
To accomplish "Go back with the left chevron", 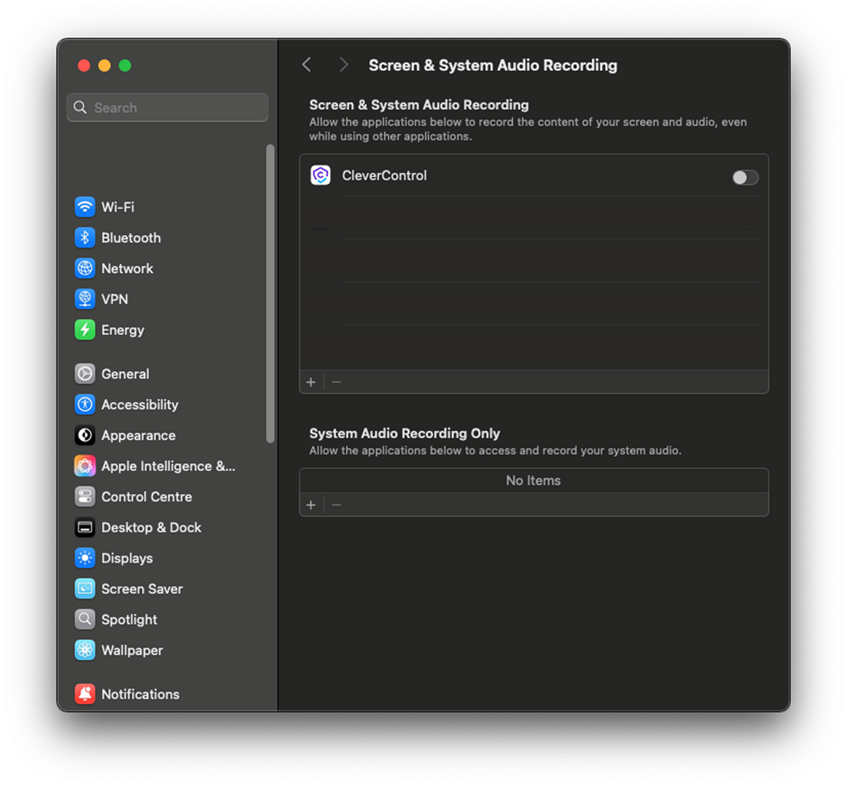I will coord(306,65).
